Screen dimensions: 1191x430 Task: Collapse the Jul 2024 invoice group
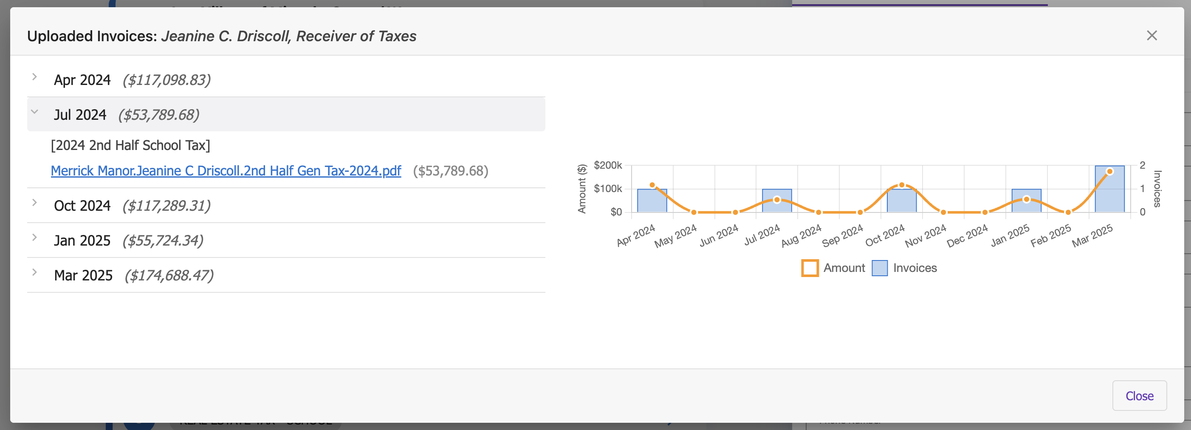point(35,112)
